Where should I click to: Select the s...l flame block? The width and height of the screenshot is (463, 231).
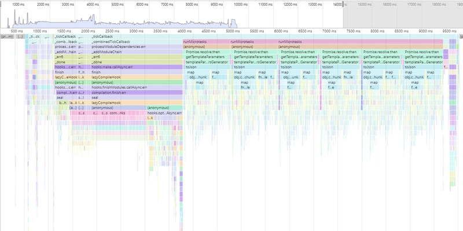tap(81, 97)
